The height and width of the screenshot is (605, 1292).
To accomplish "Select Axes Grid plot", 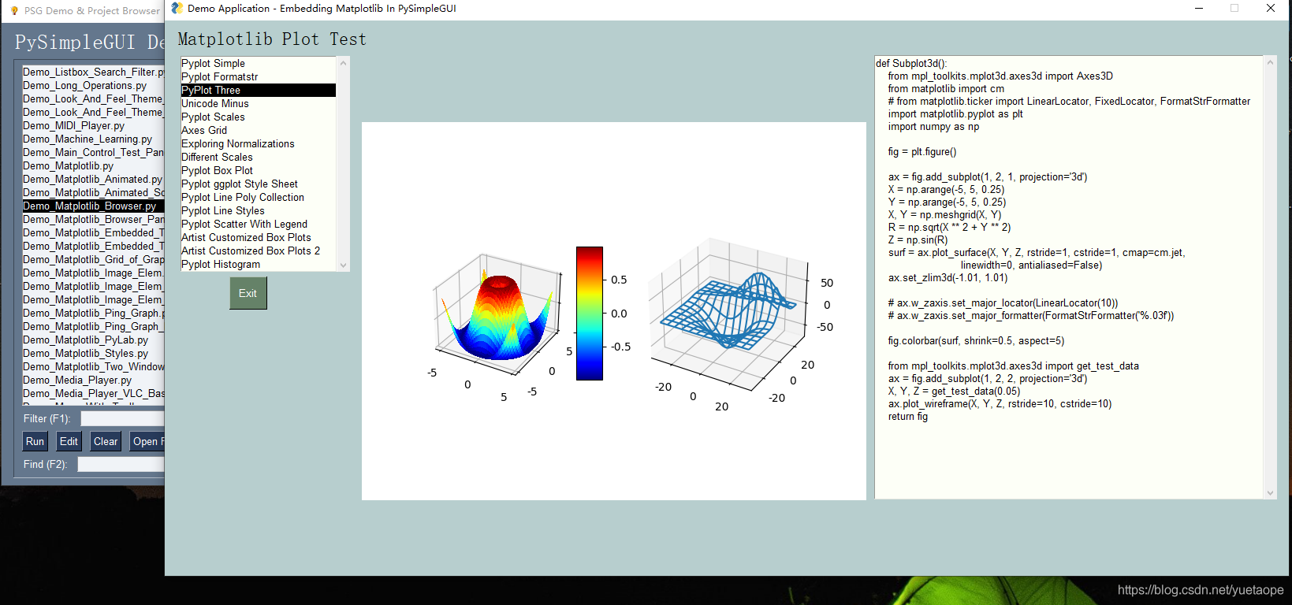I will tap(259, 130).
